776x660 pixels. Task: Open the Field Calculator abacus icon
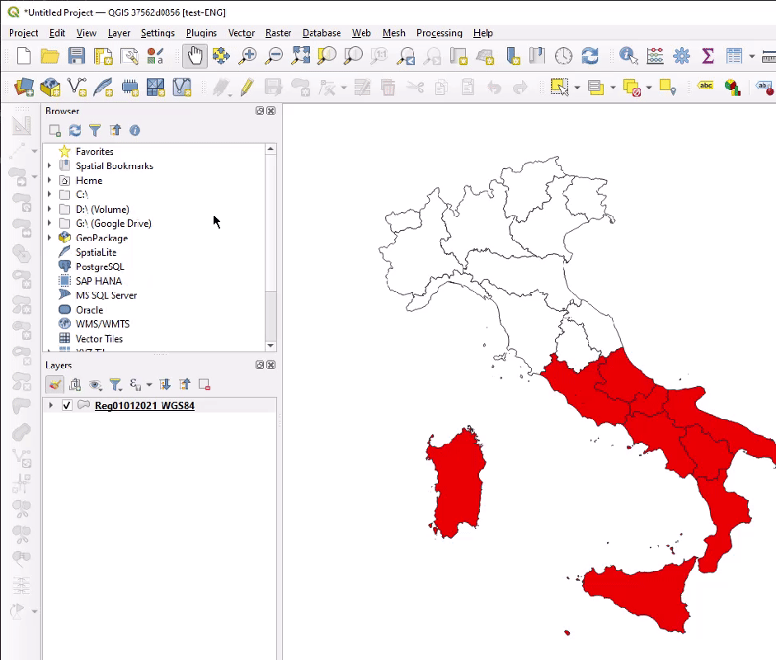[656, 56]
